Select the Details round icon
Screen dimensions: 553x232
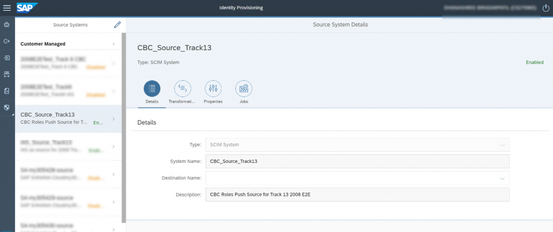(x=152, y=89)
